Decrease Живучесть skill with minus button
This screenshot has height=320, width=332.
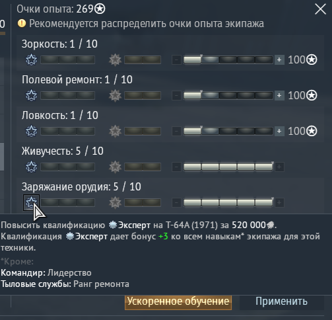176,167
